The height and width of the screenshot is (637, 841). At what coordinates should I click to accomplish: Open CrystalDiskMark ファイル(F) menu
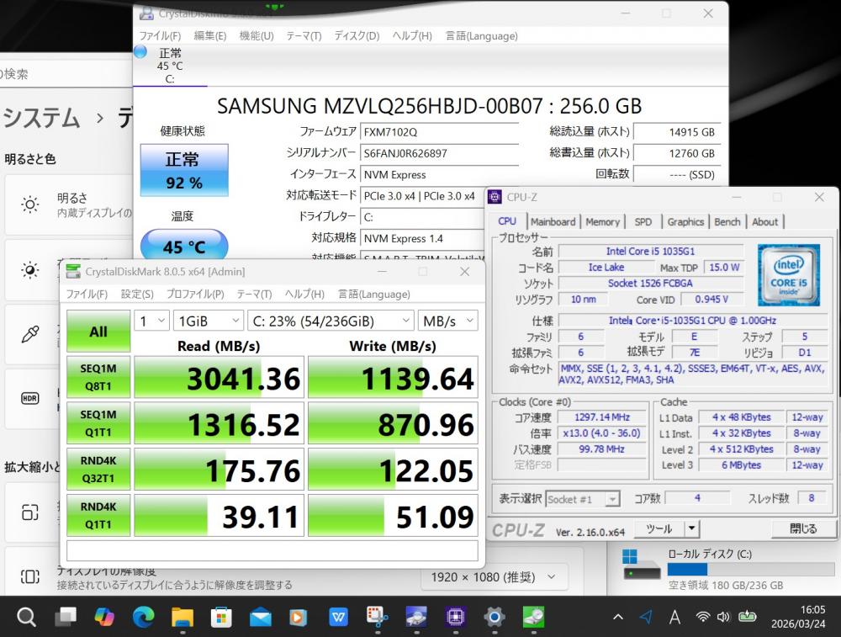coord(87,294)
